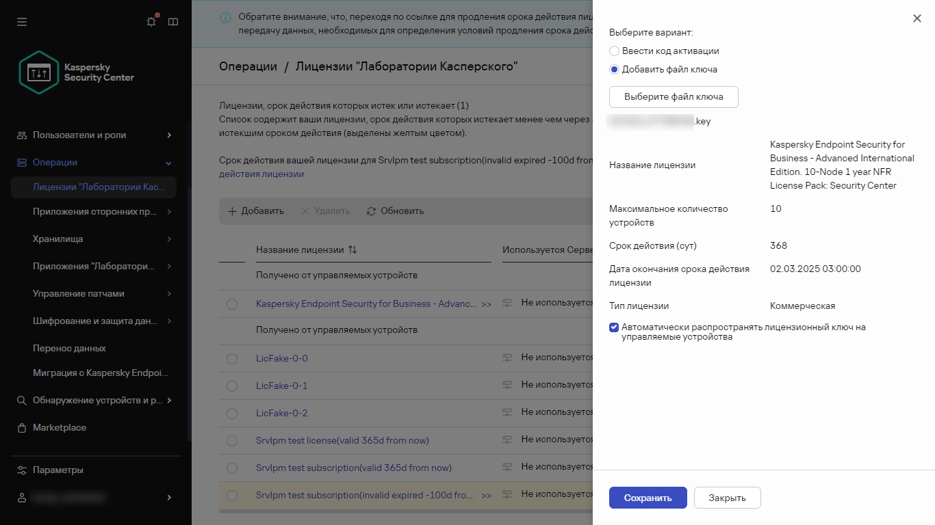Select the LicFake-0-2 row checkbox
This screenshot has height=525, width=935.
point(232,413)
